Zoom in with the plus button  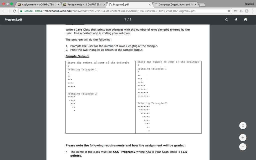click(x=242, y=137)
